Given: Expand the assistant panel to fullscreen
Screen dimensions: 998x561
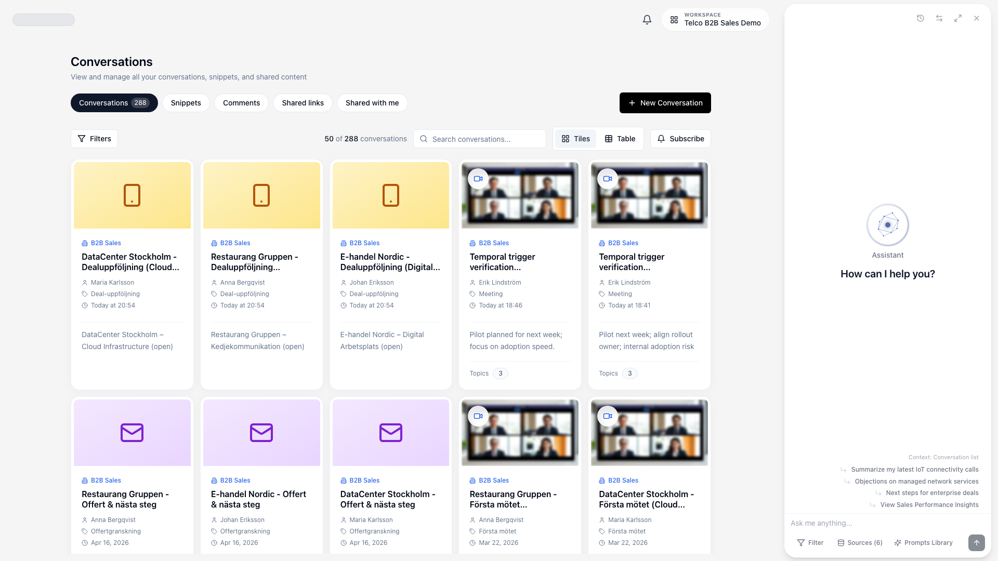Looking at the screenshot, I should pyautogui.click(x=958, y=18).
